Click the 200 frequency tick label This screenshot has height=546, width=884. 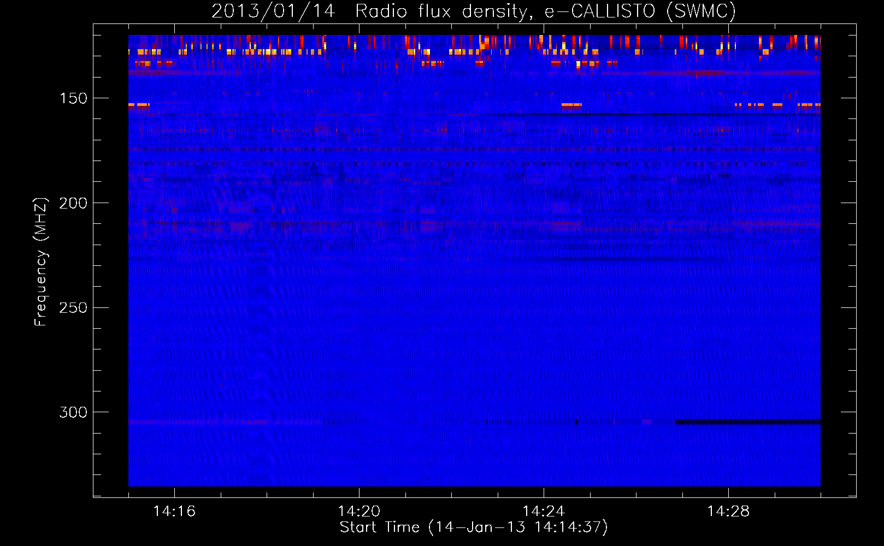click(73, 203)
